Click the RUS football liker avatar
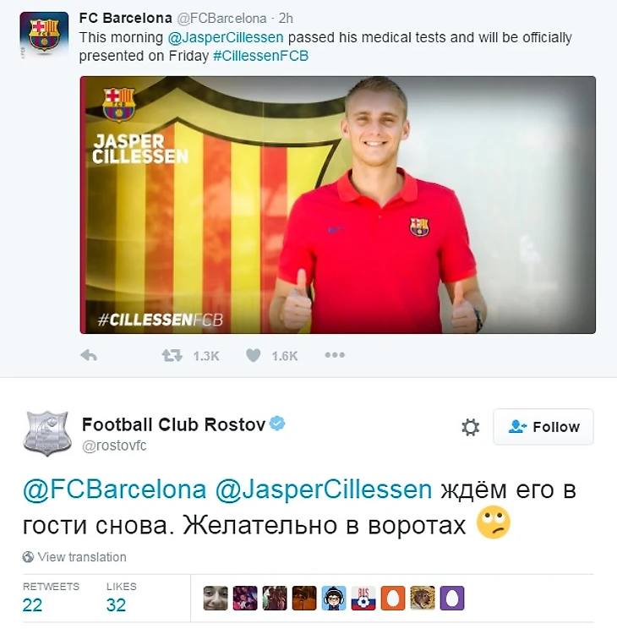 tap(363, 598)
